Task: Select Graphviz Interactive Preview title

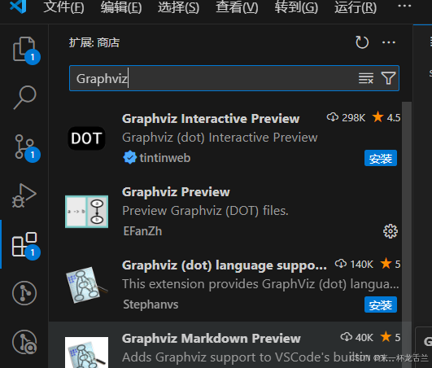Action: coord(211,119)
